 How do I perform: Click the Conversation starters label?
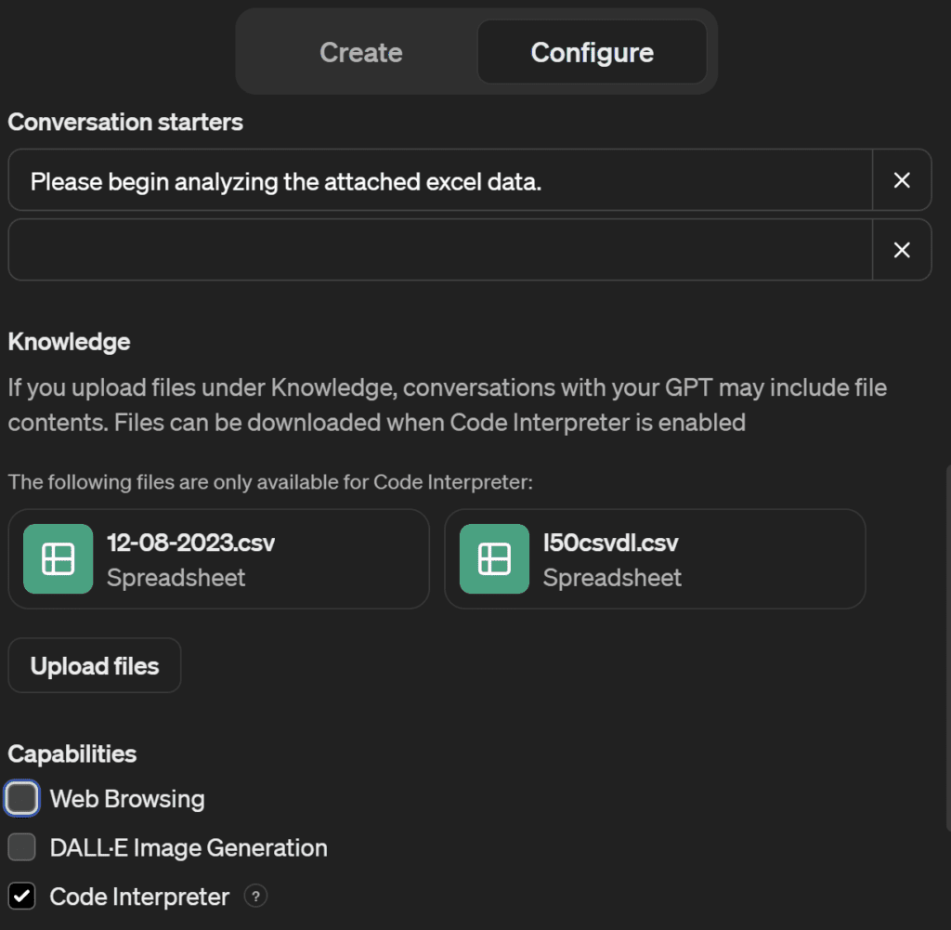[x=124, y=122]
